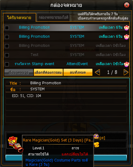Click gift icon on first Billing Promotion mail
This screenshot has height=167, width=133.
tap(127, 28)
